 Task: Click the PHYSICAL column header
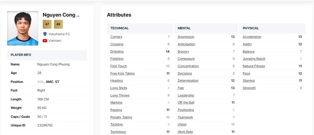coord(251,28)
